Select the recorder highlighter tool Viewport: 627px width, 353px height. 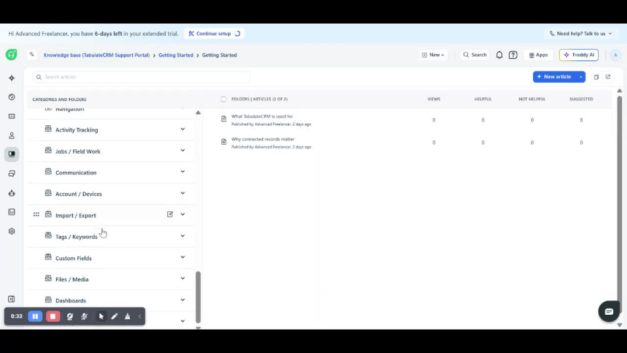click(x=127, y=316)
